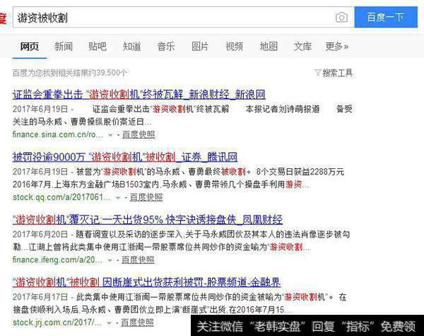This screenshot has height=336, width=424.
Task: Click the result count text 约39,500个
Action: point(107,73)
